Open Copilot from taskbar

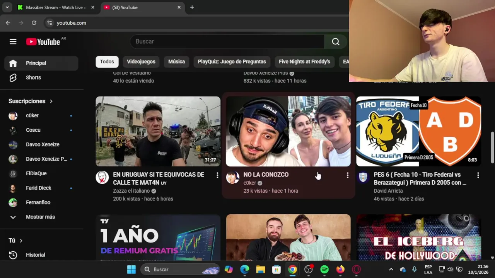(x=229, y=270)
